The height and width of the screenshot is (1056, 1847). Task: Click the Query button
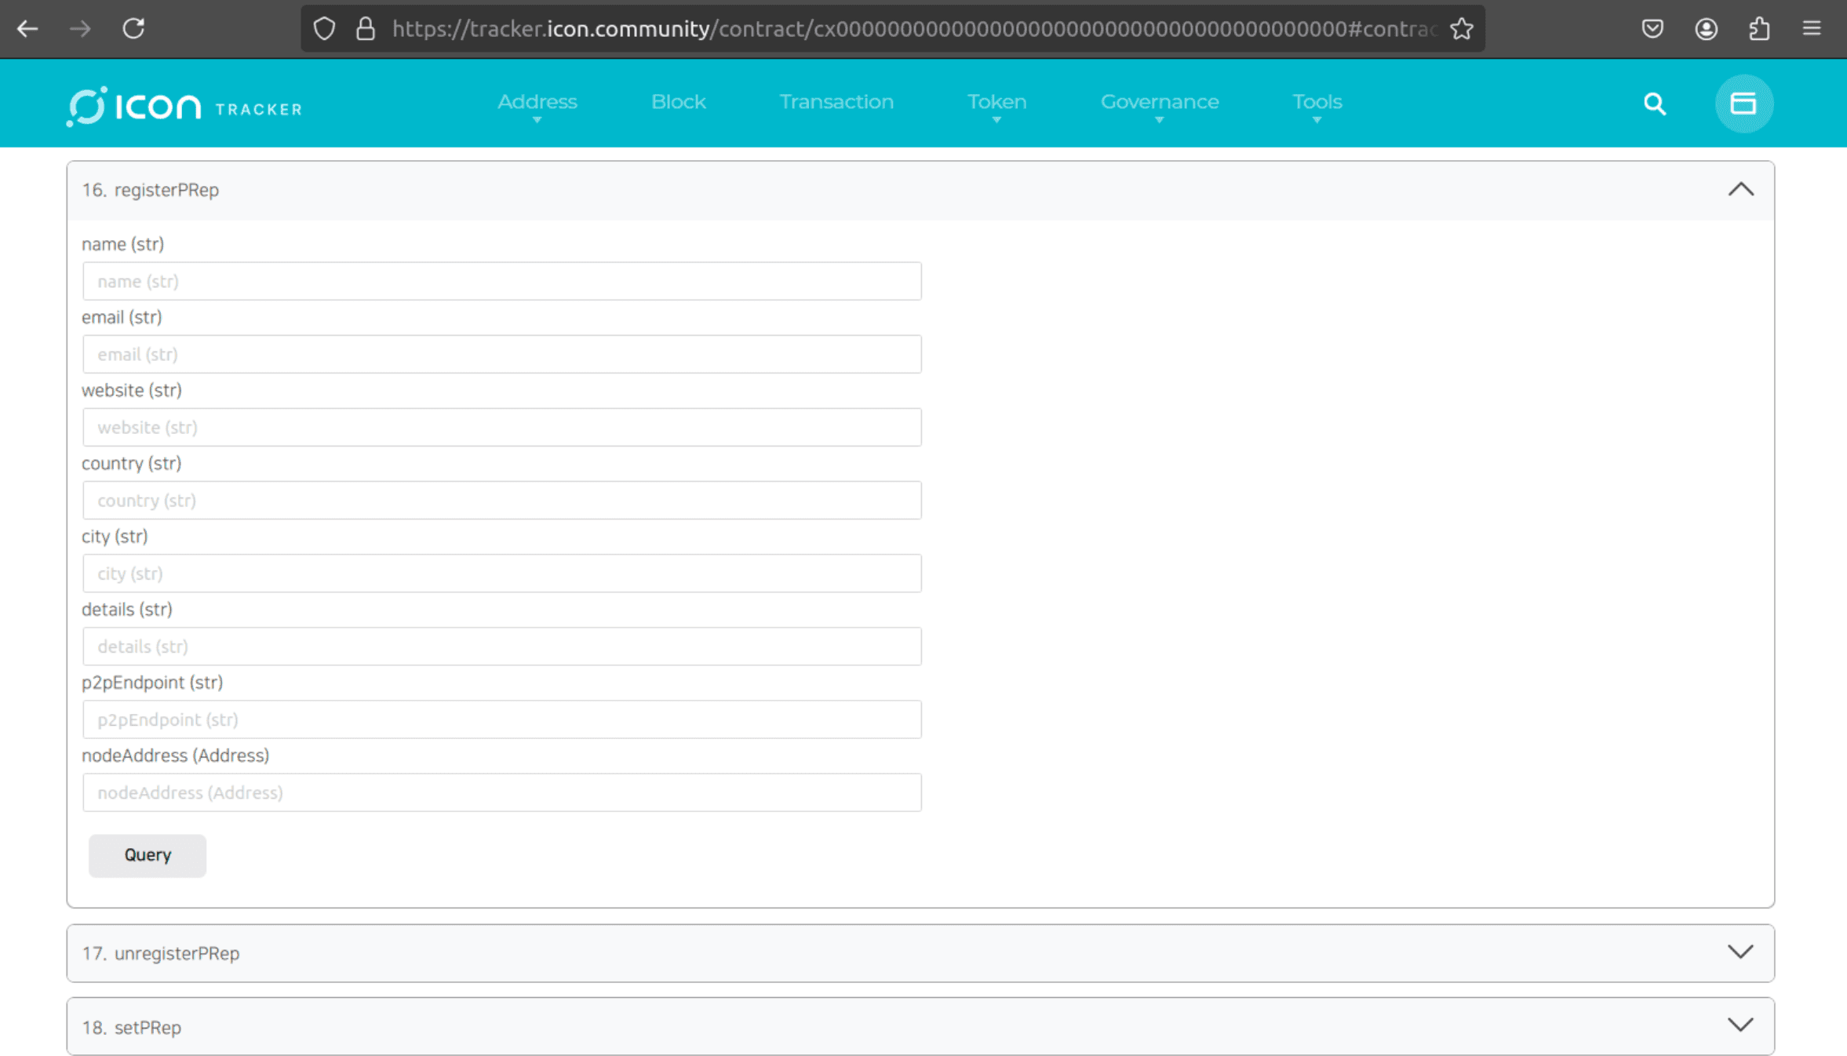[x=148, y=854]
